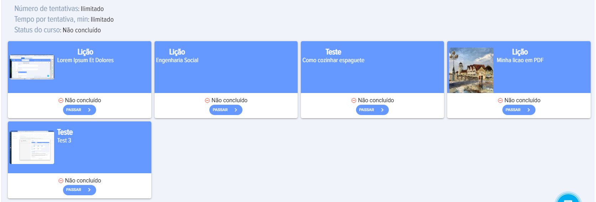
Task: Click the Status do curso label
Action: point(37,30)
